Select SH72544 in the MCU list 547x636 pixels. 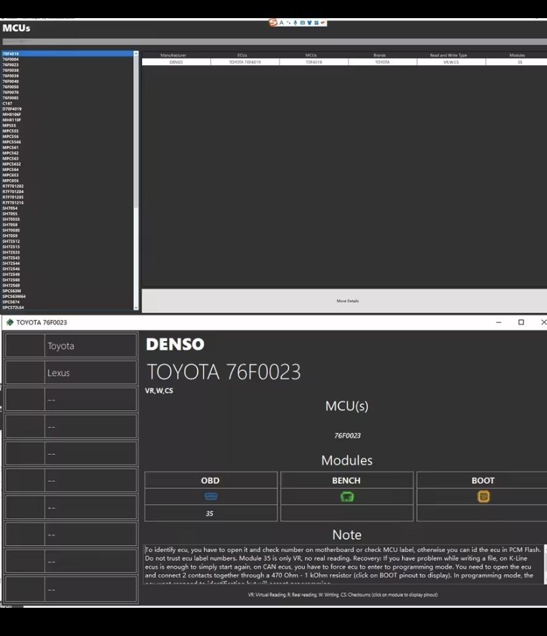coord(11,263)
